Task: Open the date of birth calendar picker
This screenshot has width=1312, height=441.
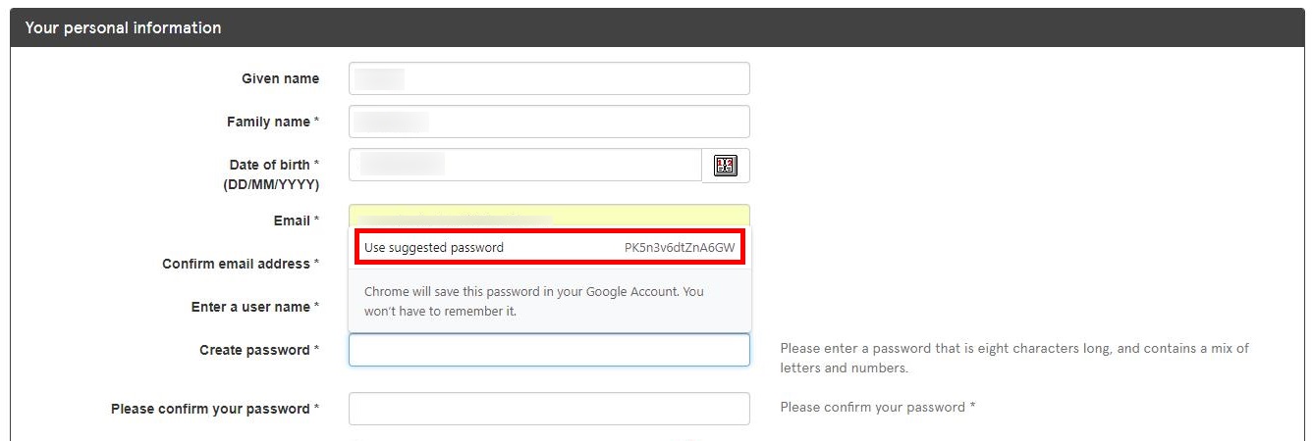Action: pyautogui.click(x=726, y=166)
